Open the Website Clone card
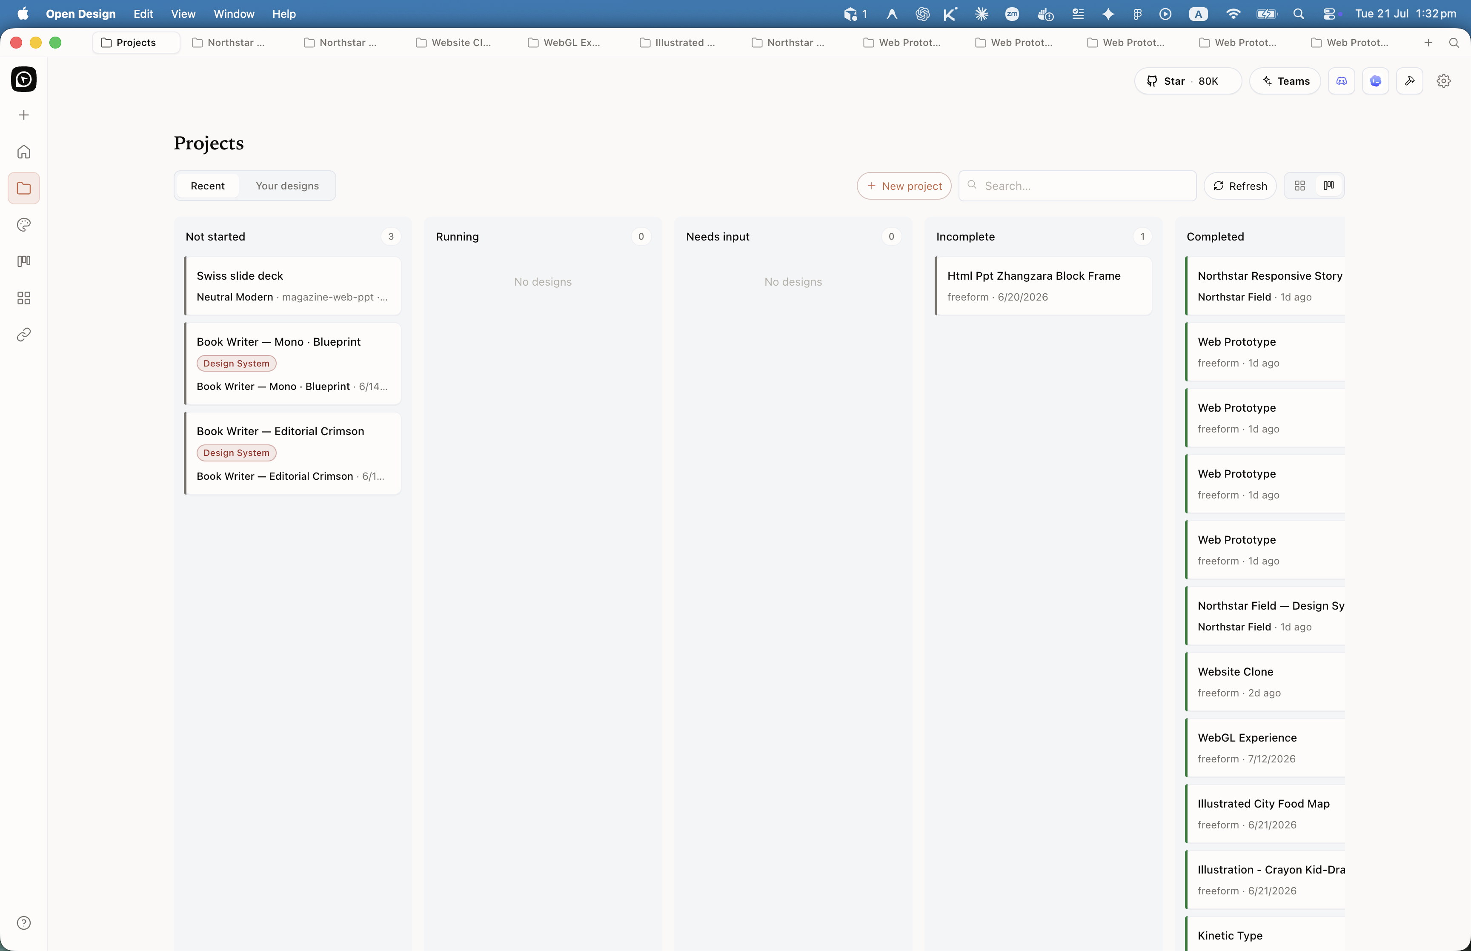This screenshot has height=951, width=1471. (1265, 682)
